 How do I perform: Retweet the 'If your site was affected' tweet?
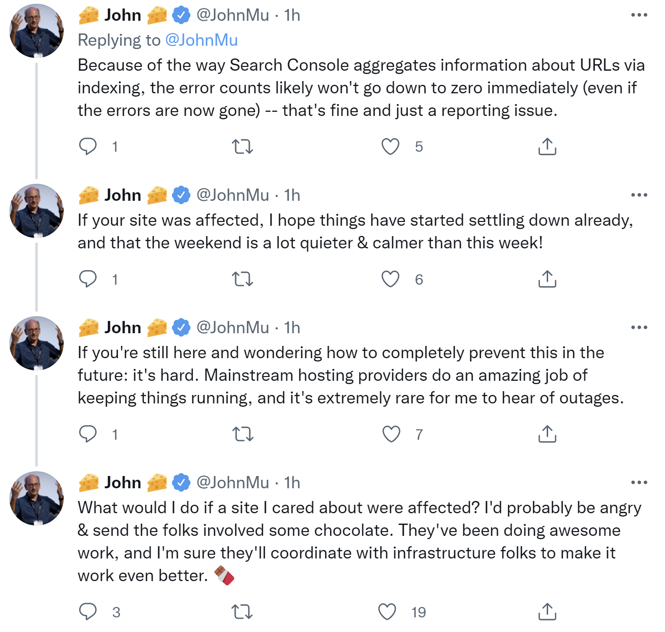pos(243,279)
